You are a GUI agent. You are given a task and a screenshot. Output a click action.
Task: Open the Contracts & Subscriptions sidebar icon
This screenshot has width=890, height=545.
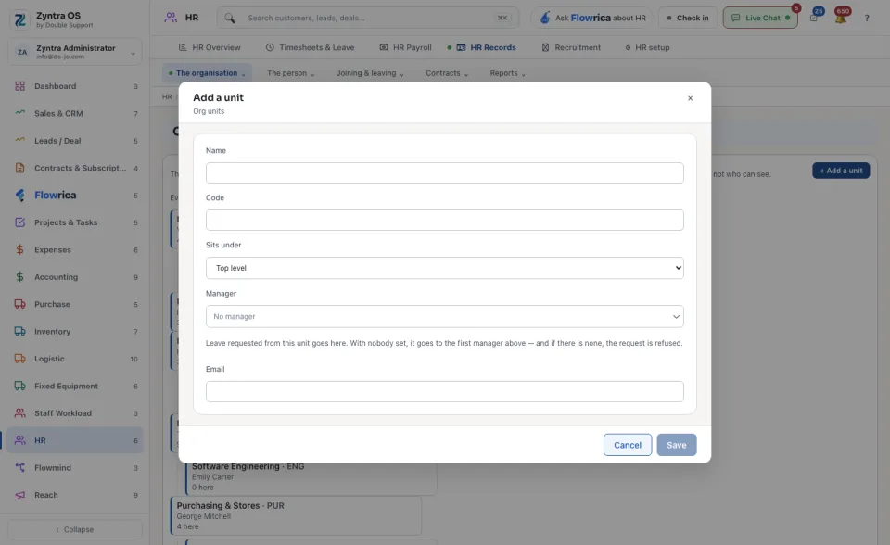pyautogui.click(x=19, y=168)
